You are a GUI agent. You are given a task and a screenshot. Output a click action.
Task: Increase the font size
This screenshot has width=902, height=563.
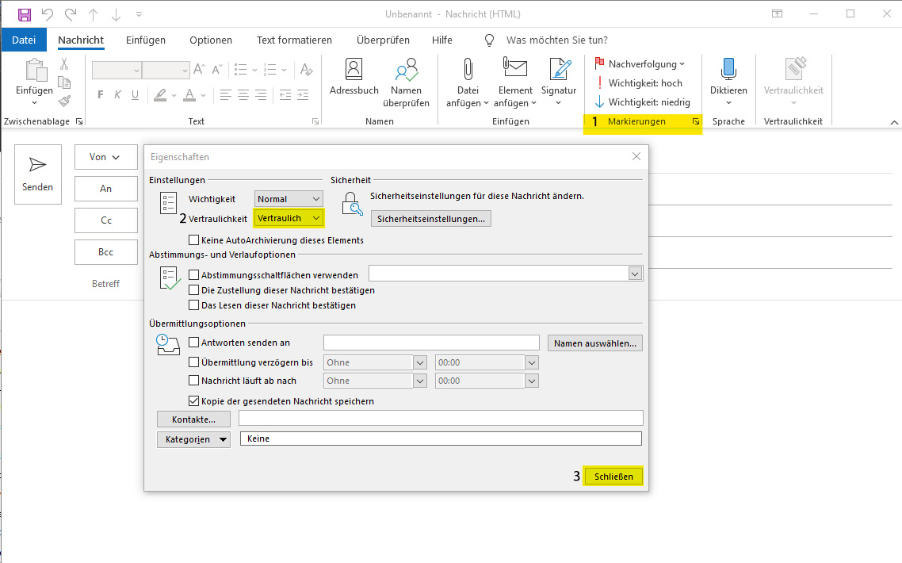tap(199, 70)
